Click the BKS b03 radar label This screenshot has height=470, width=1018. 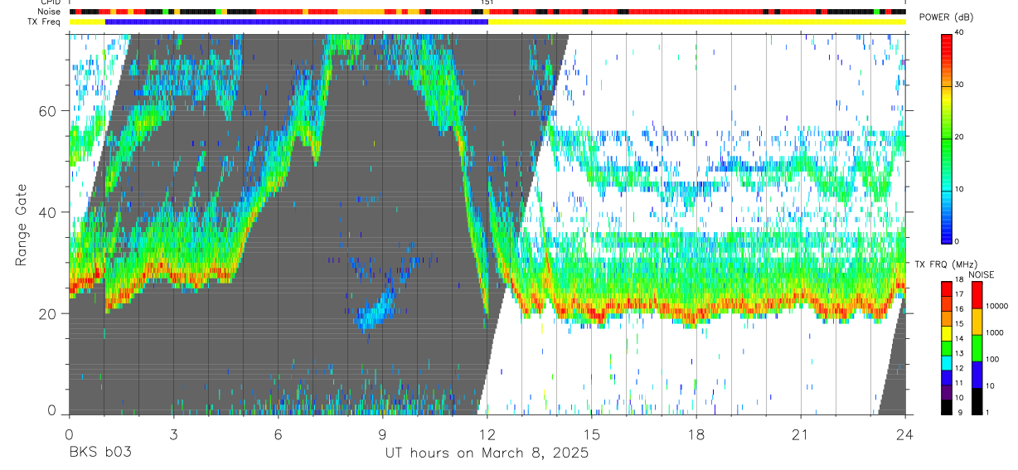(x=99, y=453)
